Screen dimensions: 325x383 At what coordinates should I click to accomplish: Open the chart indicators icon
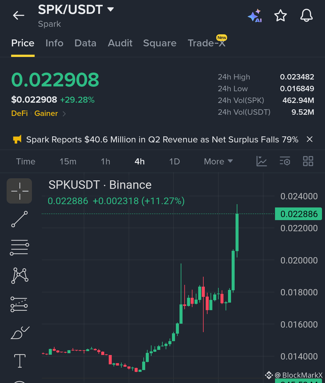(261, 161)
